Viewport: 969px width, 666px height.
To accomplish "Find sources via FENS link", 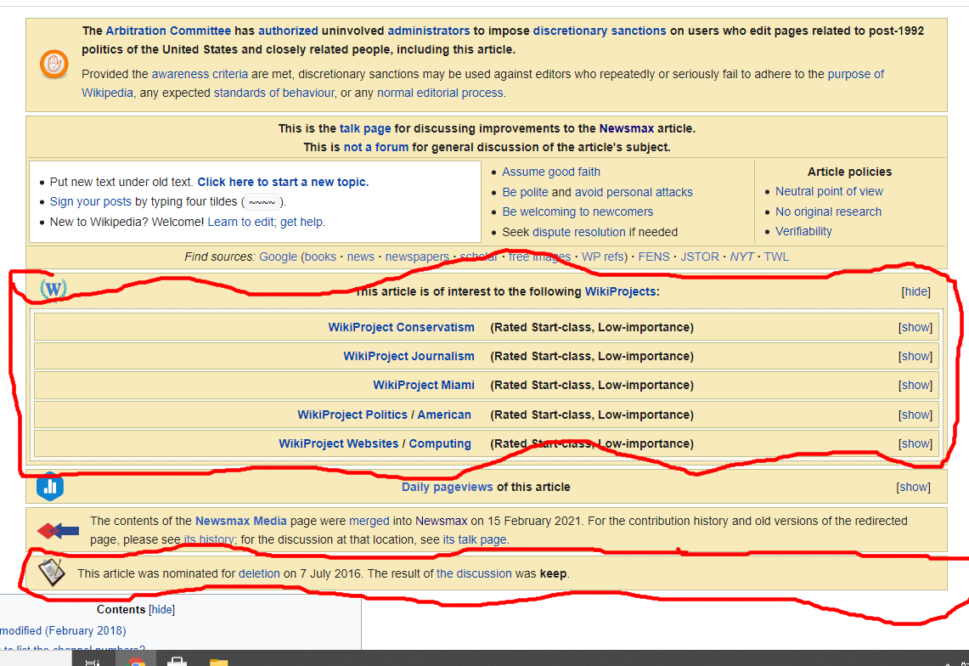I will tap(654, 257).
